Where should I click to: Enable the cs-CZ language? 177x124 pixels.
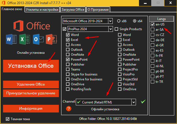coord(152,35)
